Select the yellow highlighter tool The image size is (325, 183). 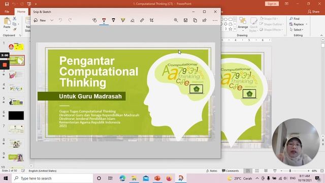tap(123, 20)
